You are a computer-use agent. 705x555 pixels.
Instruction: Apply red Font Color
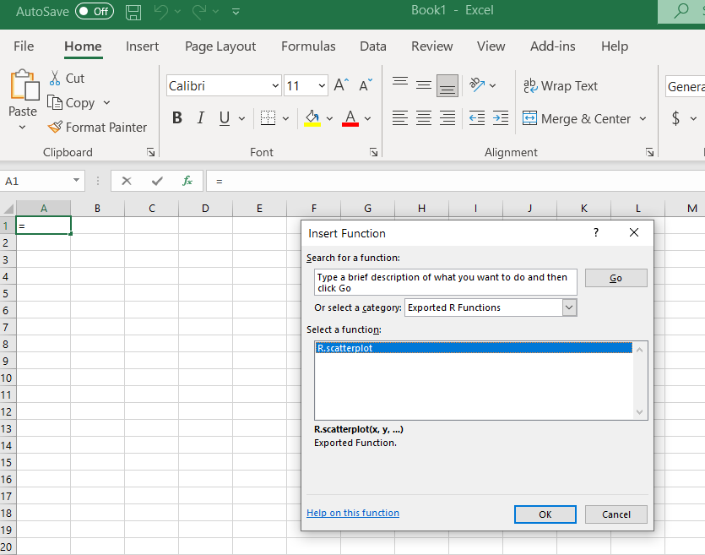tap(350, 117)
